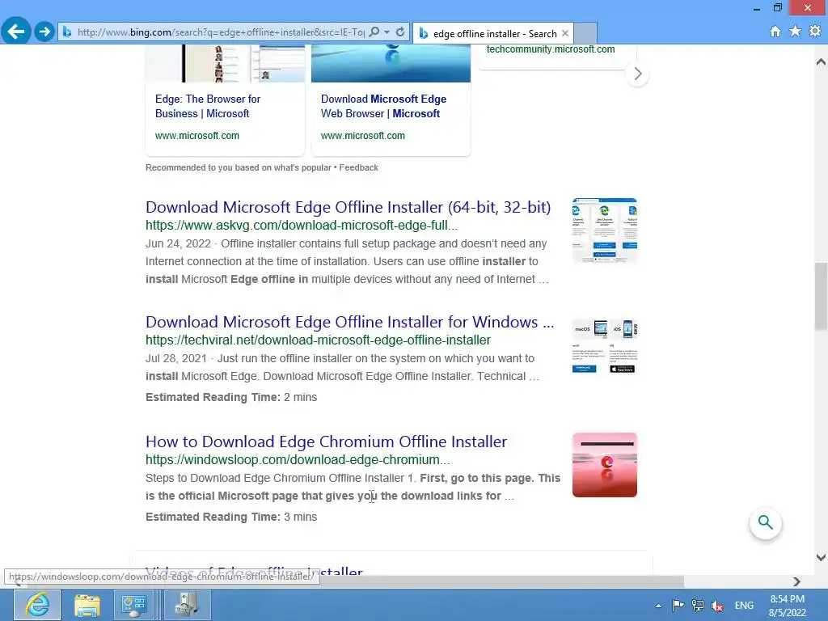Viewport: 828px width, 621px height.
Task: Click the first card's screenshot image
Action: click(x=226, y=63)
